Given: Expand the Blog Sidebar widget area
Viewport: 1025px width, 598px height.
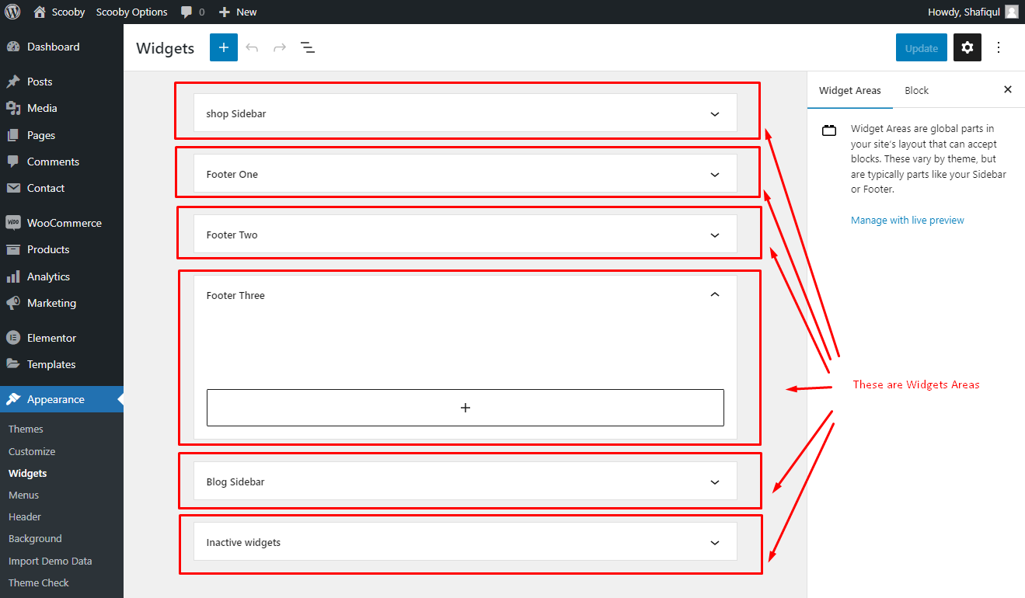Looking at the screenshot, I should [x=715, y=482].
